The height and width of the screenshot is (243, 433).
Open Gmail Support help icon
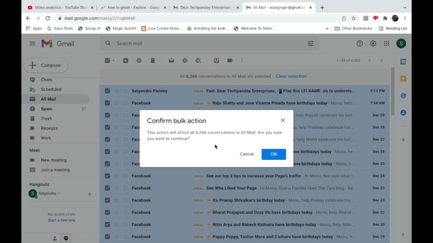[360, 44]
